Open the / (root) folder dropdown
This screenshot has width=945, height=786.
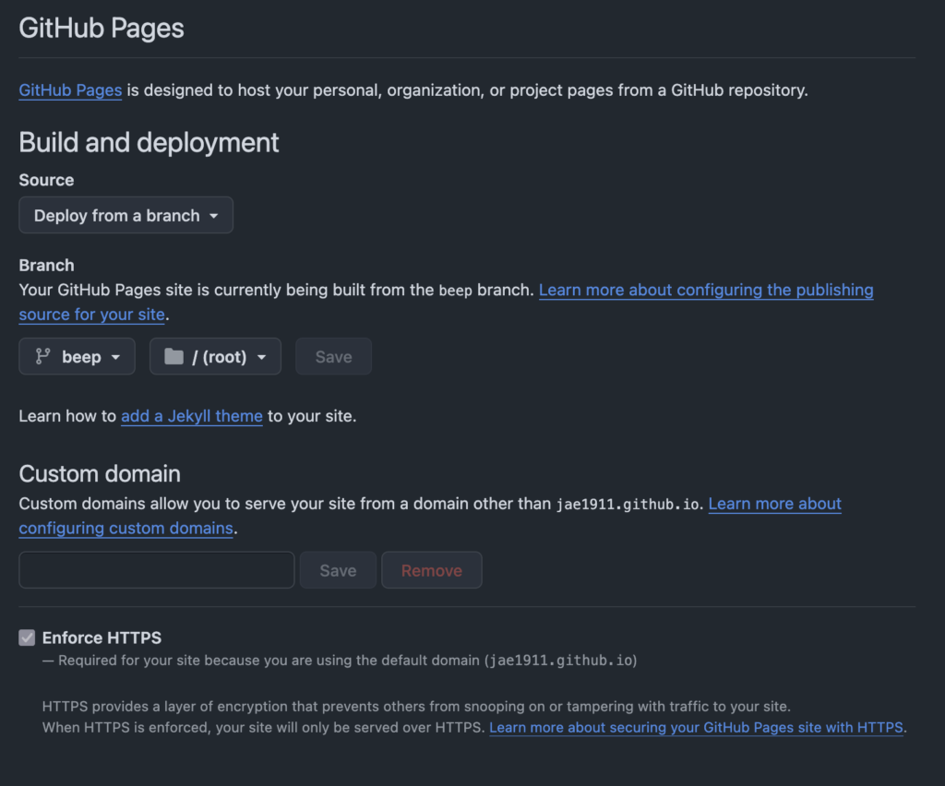[x=215, y=356]
